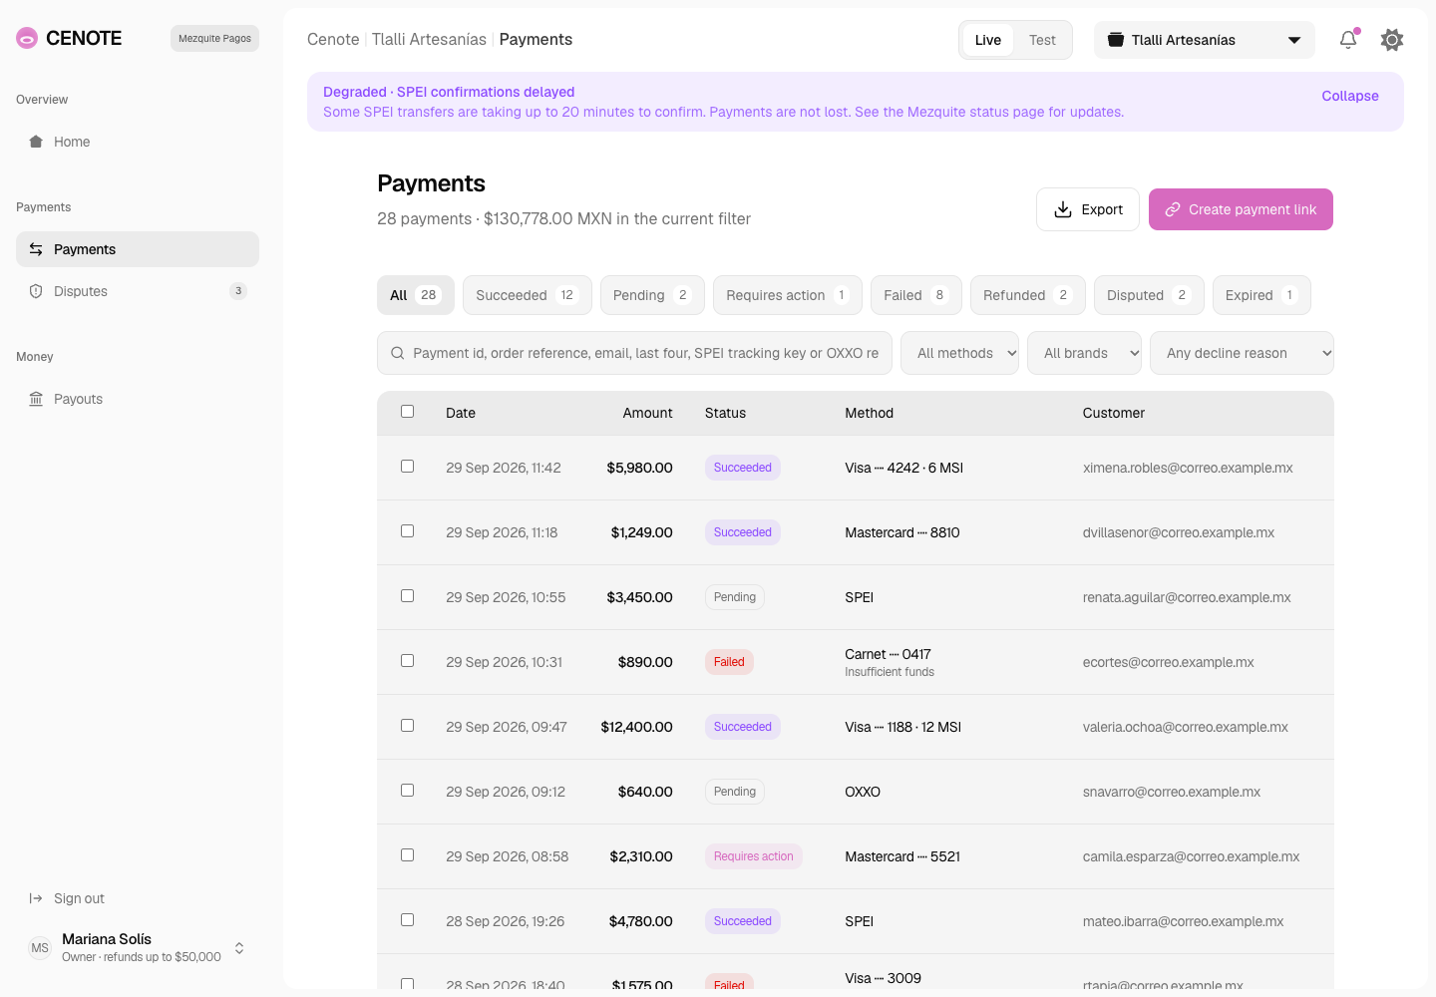Check the $12,400.00 payment row
Viewport: 1436px width, 997px height.
[x=407, y=726]
